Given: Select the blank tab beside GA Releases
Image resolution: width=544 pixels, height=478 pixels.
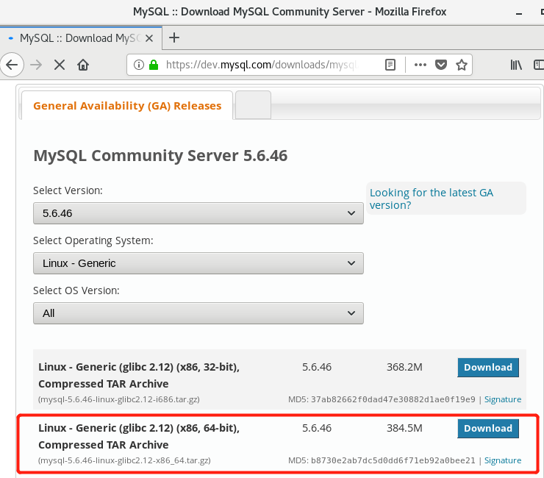Looking at the screenshot, I should tap(253, 105).
